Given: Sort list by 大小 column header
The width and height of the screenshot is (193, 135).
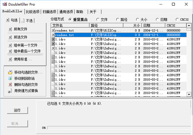Looking at the screenshot, I should click(x=133, y=25).
